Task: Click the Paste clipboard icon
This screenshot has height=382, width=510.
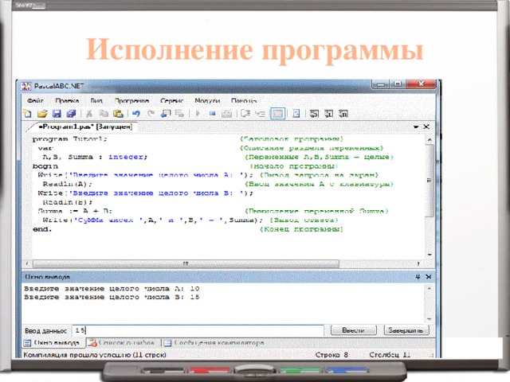Action: pyautogui.click(x=118, y=114)
